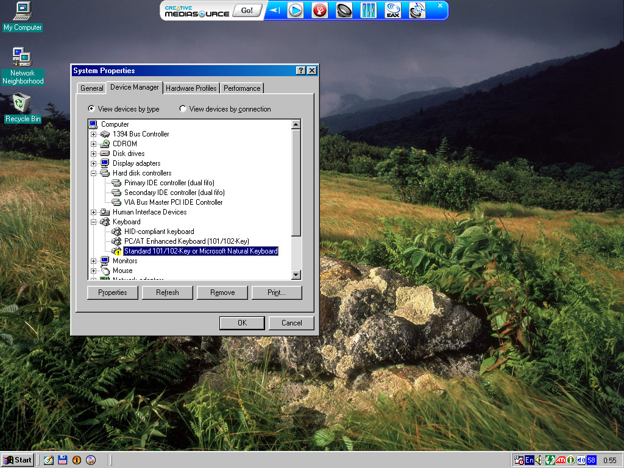This screenshot has width=624, height=468.
Task: Click the Properties button
Action: 112,292
